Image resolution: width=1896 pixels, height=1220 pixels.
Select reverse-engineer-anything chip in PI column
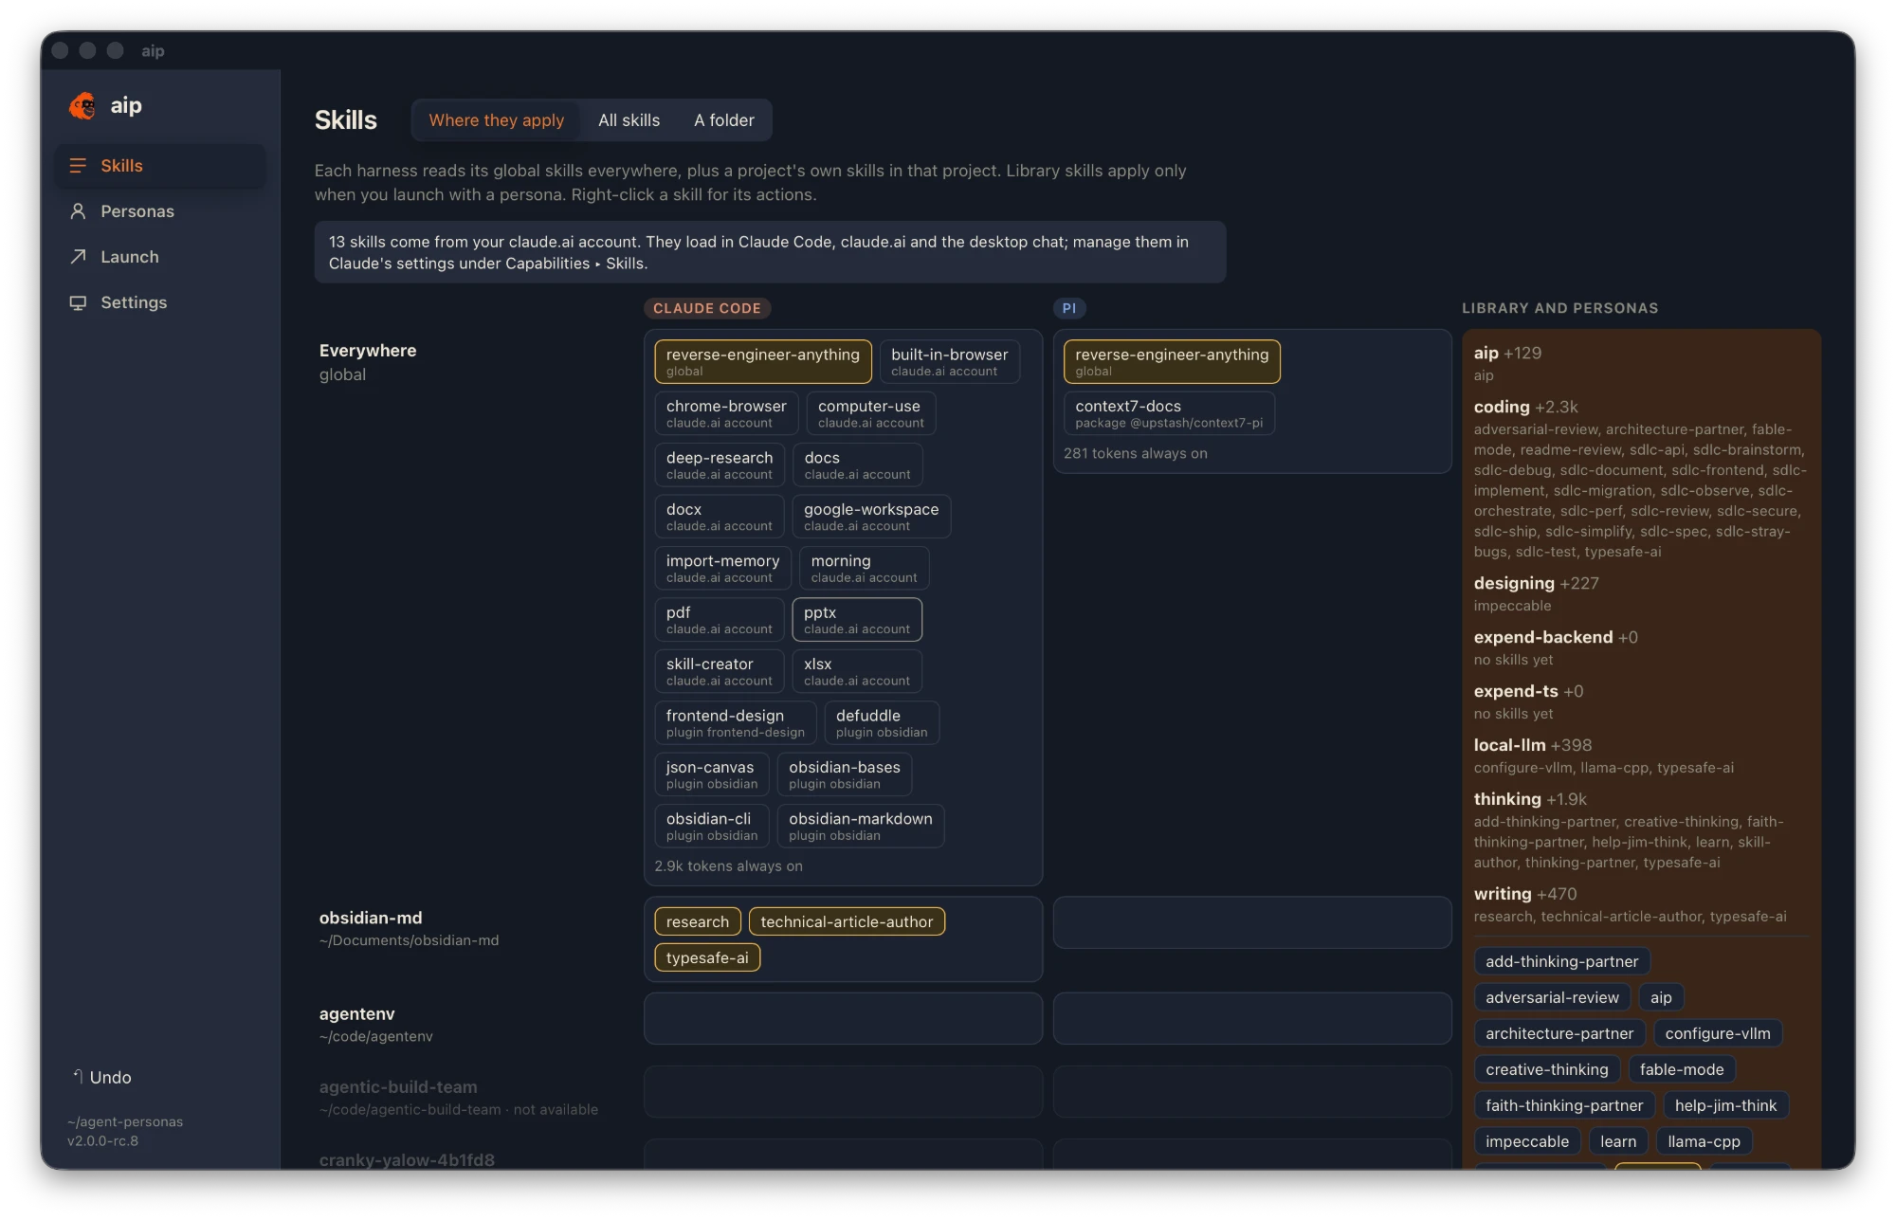[x=1172, y=361]
